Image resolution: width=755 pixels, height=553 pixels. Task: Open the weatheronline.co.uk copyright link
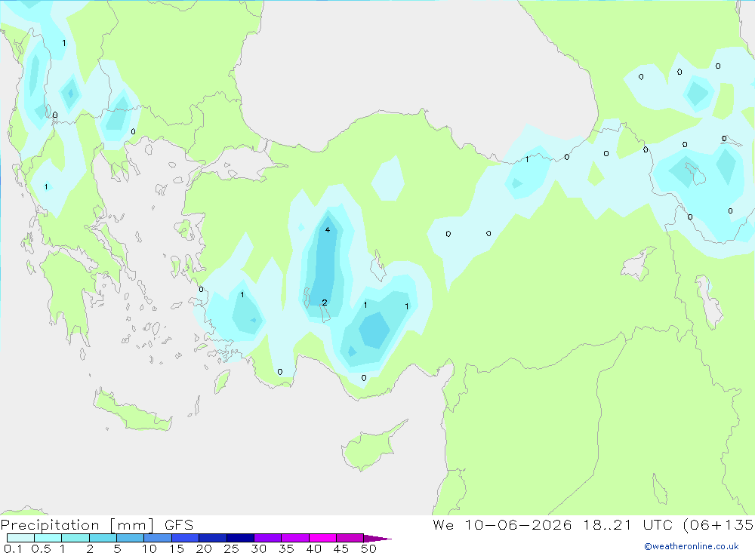pyautogui.click(x=692, y=546)
